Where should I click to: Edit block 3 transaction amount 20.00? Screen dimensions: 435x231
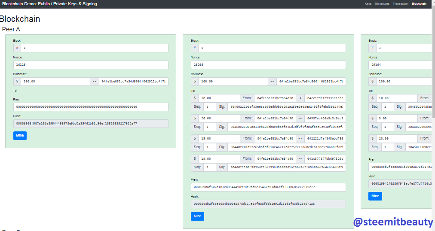tap(397, 139)
